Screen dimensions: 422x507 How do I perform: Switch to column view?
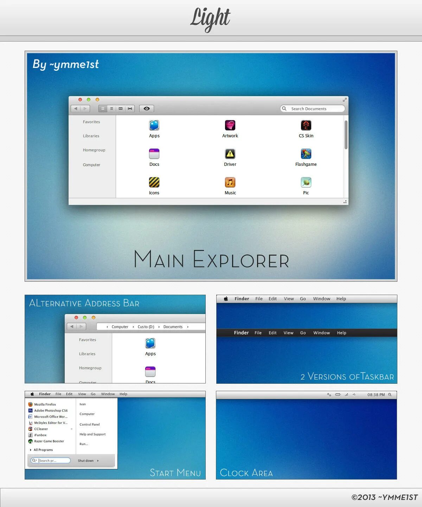point(121,109)
